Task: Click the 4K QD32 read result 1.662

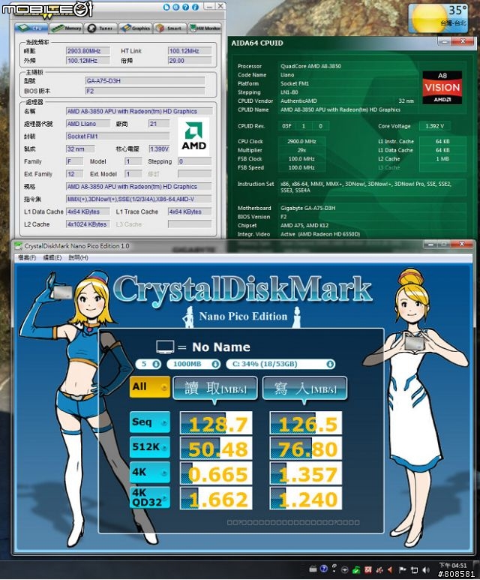Action: (216, 498)
